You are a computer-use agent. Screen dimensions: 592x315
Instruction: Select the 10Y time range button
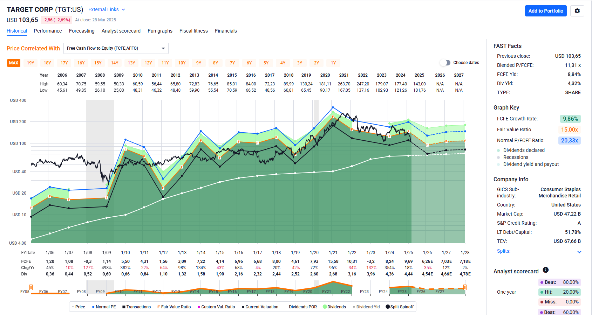(182, 63)
